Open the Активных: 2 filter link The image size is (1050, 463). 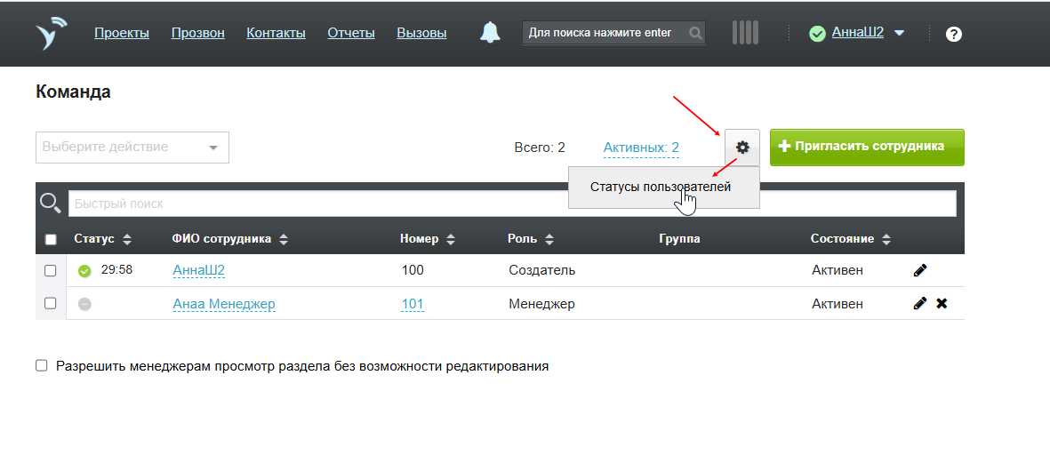coord(641,148)
